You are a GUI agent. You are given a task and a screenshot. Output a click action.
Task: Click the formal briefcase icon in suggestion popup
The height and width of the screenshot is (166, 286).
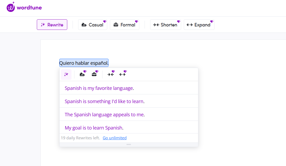click(94, 75)
